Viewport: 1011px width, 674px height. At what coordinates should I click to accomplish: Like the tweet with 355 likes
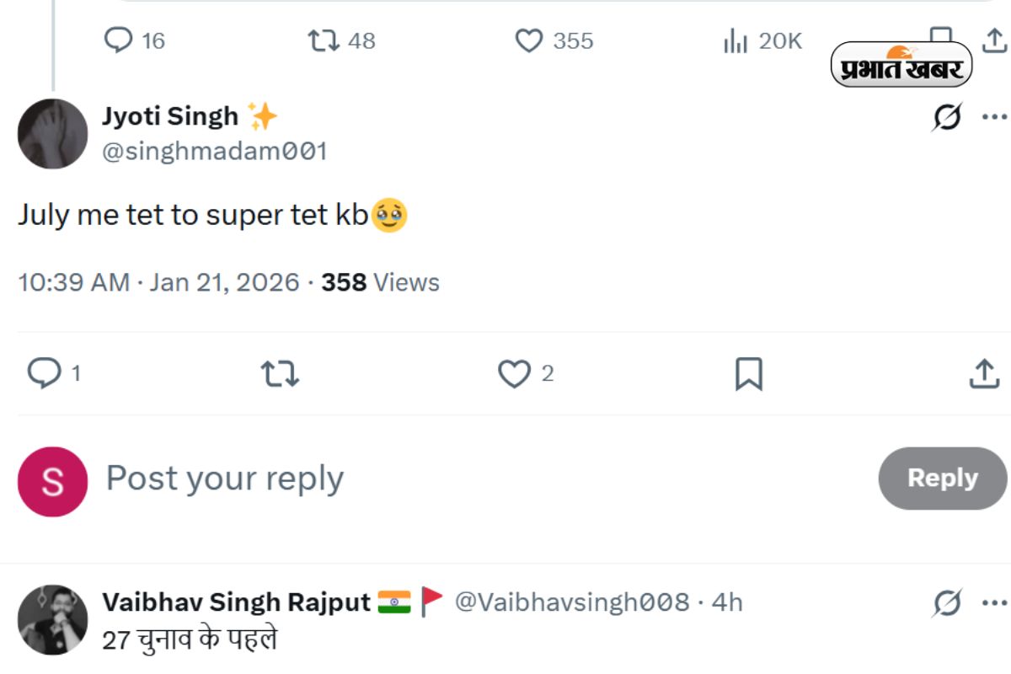point(530,40)
